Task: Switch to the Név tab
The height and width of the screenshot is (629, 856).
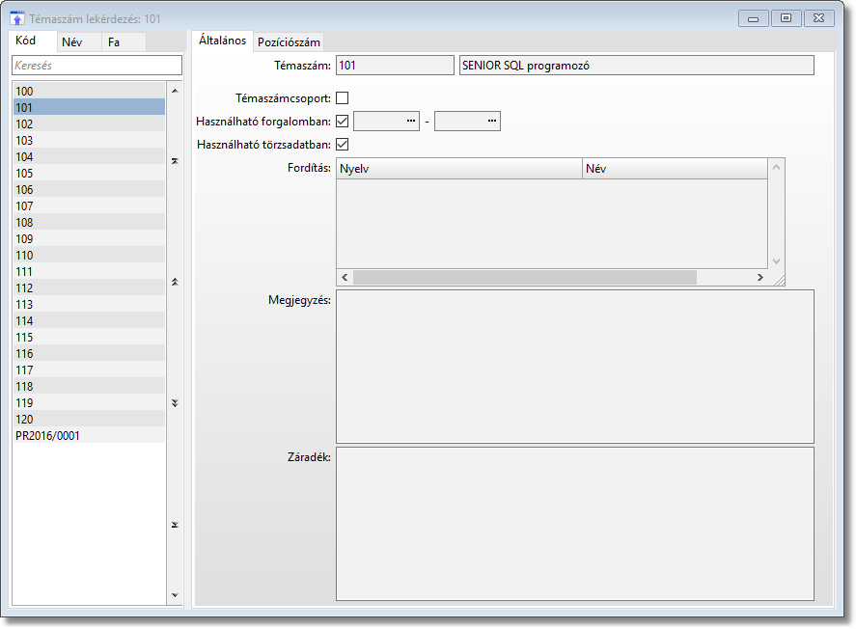Action: pyautogui.click(x=72, y=42)
